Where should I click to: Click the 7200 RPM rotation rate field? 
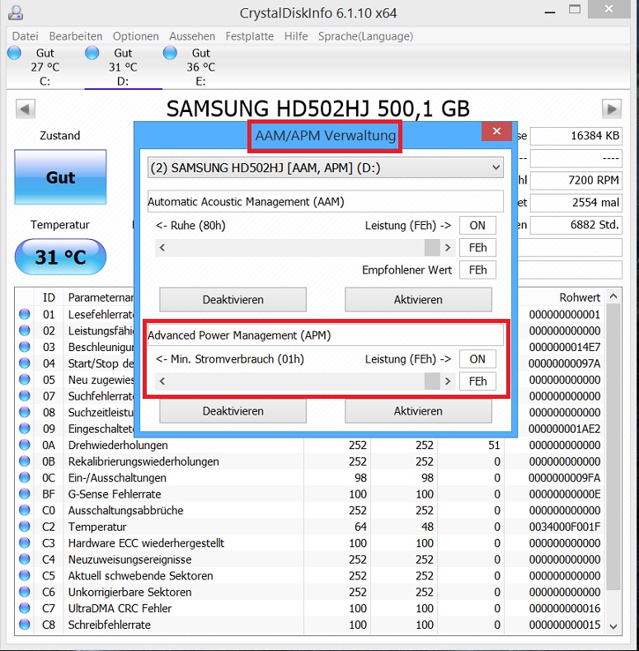pyautogui.click(x=576, y=180)
